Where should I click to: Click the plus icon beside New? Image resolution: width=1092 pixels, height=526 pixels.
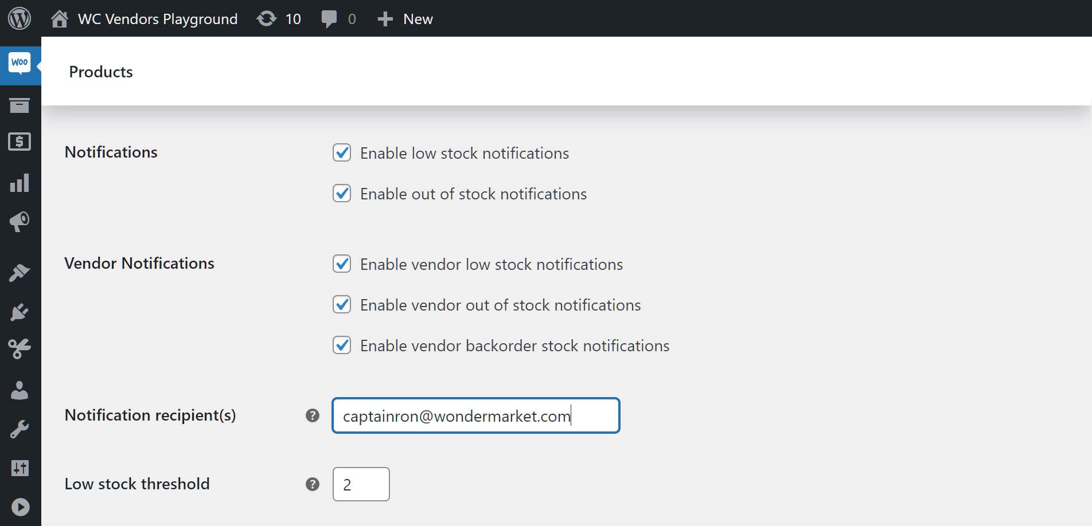tap(385, 19)
